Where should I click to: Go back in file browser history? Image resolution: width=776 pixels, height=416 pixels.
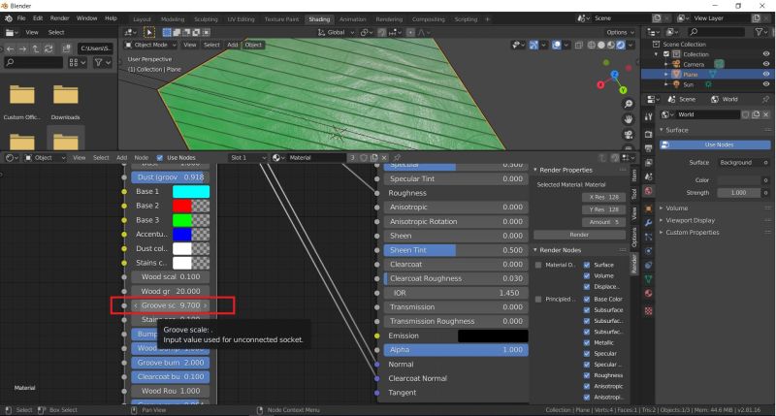[x=10, y=49]
